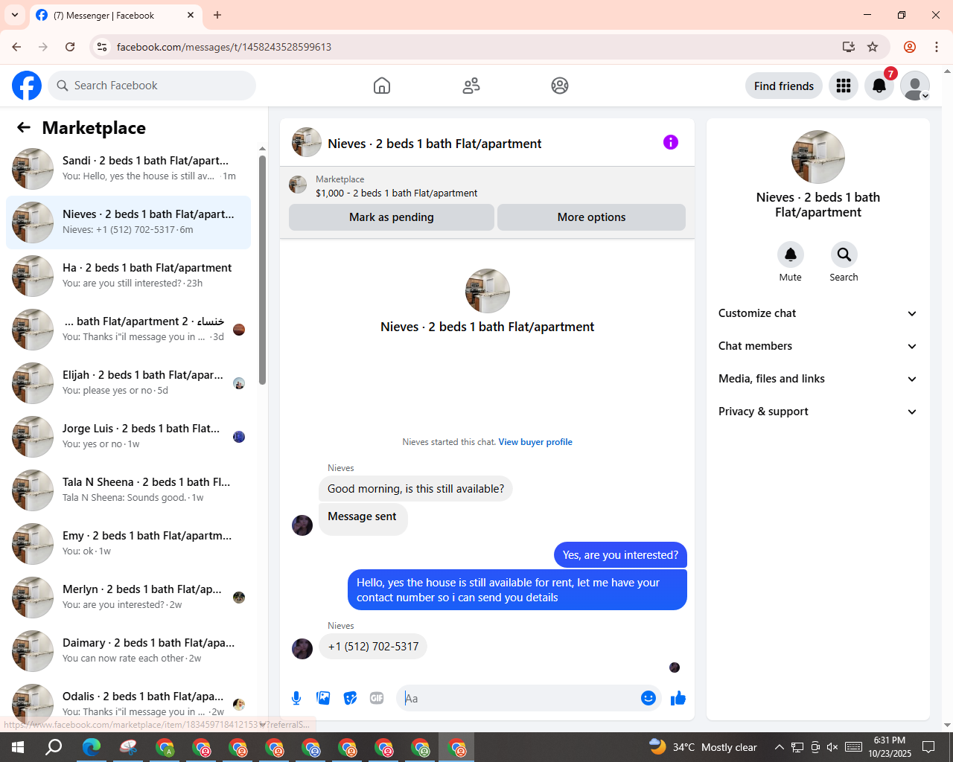Search in conversation using magnifier icon
Image resolution: width=953 pixels, height=762 pixels.
844,254
